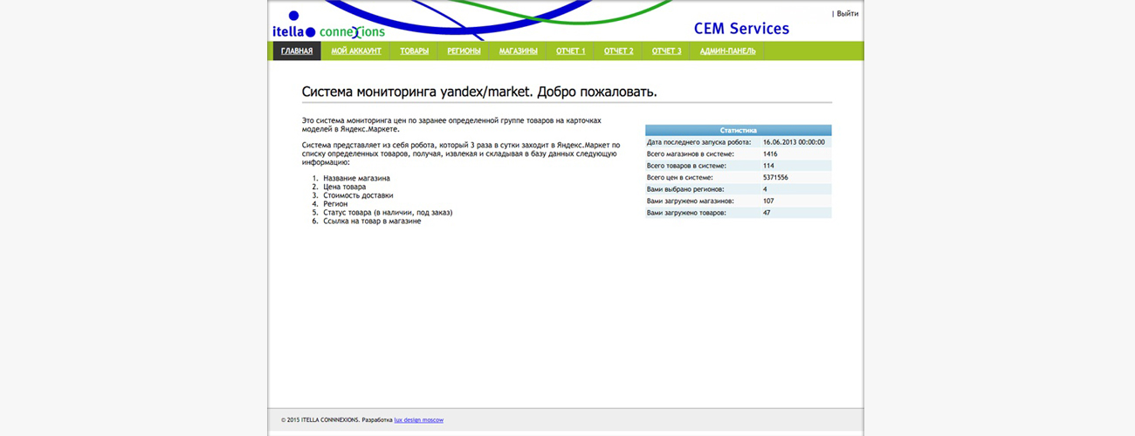This screenshot has width=1135, height=436.
Task: Click the total shops count 1416
Action: [x=770, y=153]
